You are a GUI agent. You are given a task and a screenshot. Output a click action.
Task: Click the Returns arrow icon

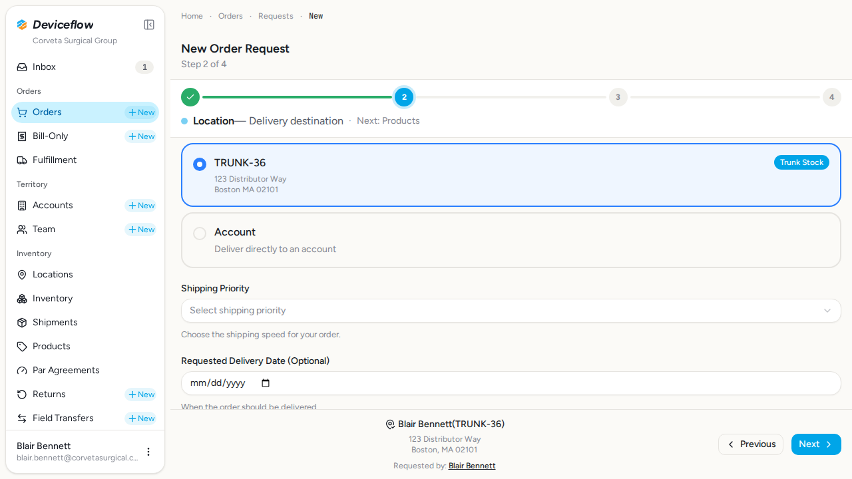(22, 395)
